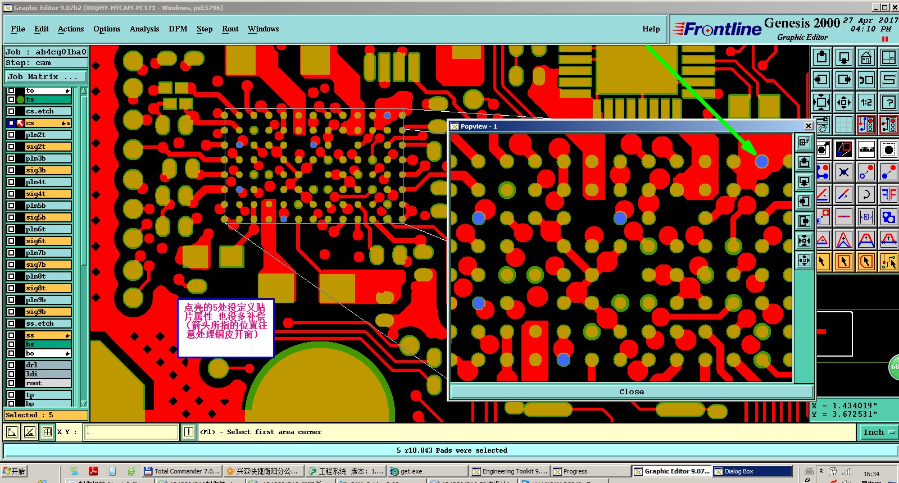Click the layer list vertical scrollbar
The width and height of the screenshot is (899, 483).
[84, 247]
